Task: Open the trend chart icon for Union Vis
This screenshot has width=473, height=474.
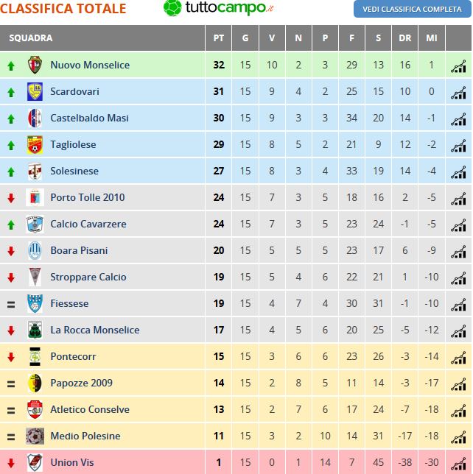Action: click(x=458, y=464)
